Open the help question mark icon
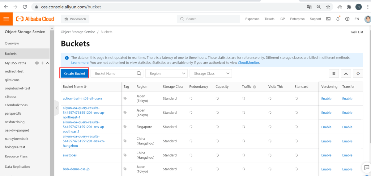 [347, 19]
